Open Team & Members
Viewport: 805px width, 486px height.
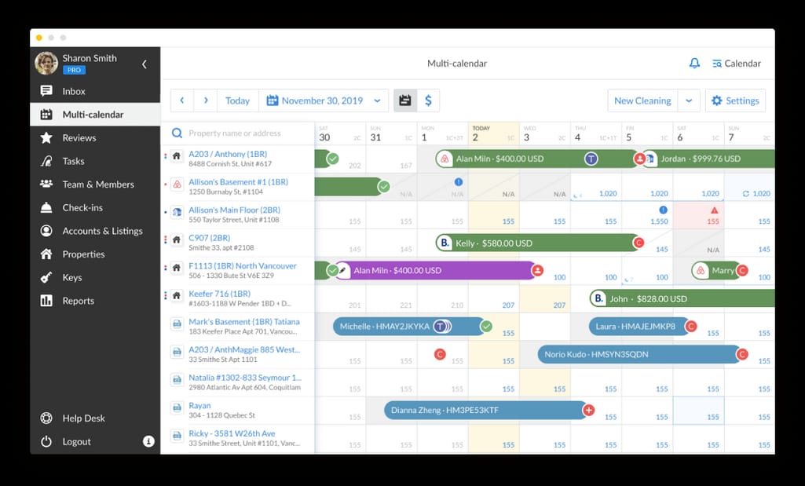[x=95, y=185]
